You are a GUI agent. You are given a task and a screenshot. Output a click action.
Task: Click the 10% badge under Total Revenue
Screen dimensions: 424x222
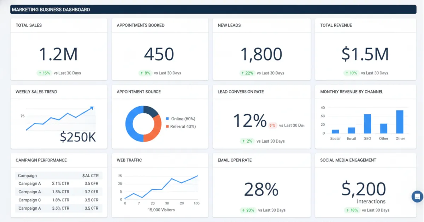click(x=351, y=73)
